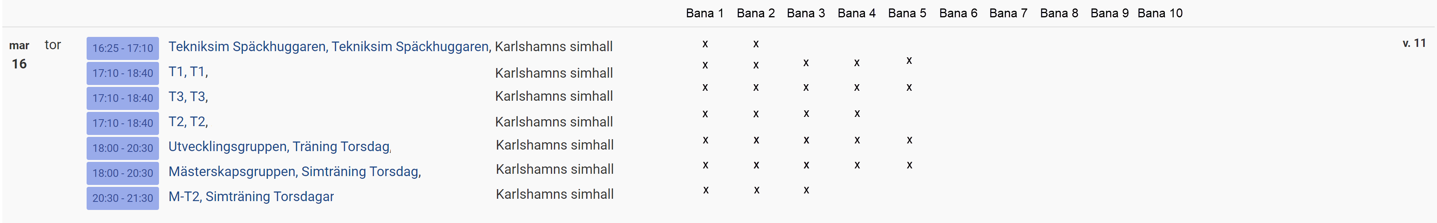Click the Bana 10 column header
Viewport: 1437px width, 223px height.
(1160, 13)
